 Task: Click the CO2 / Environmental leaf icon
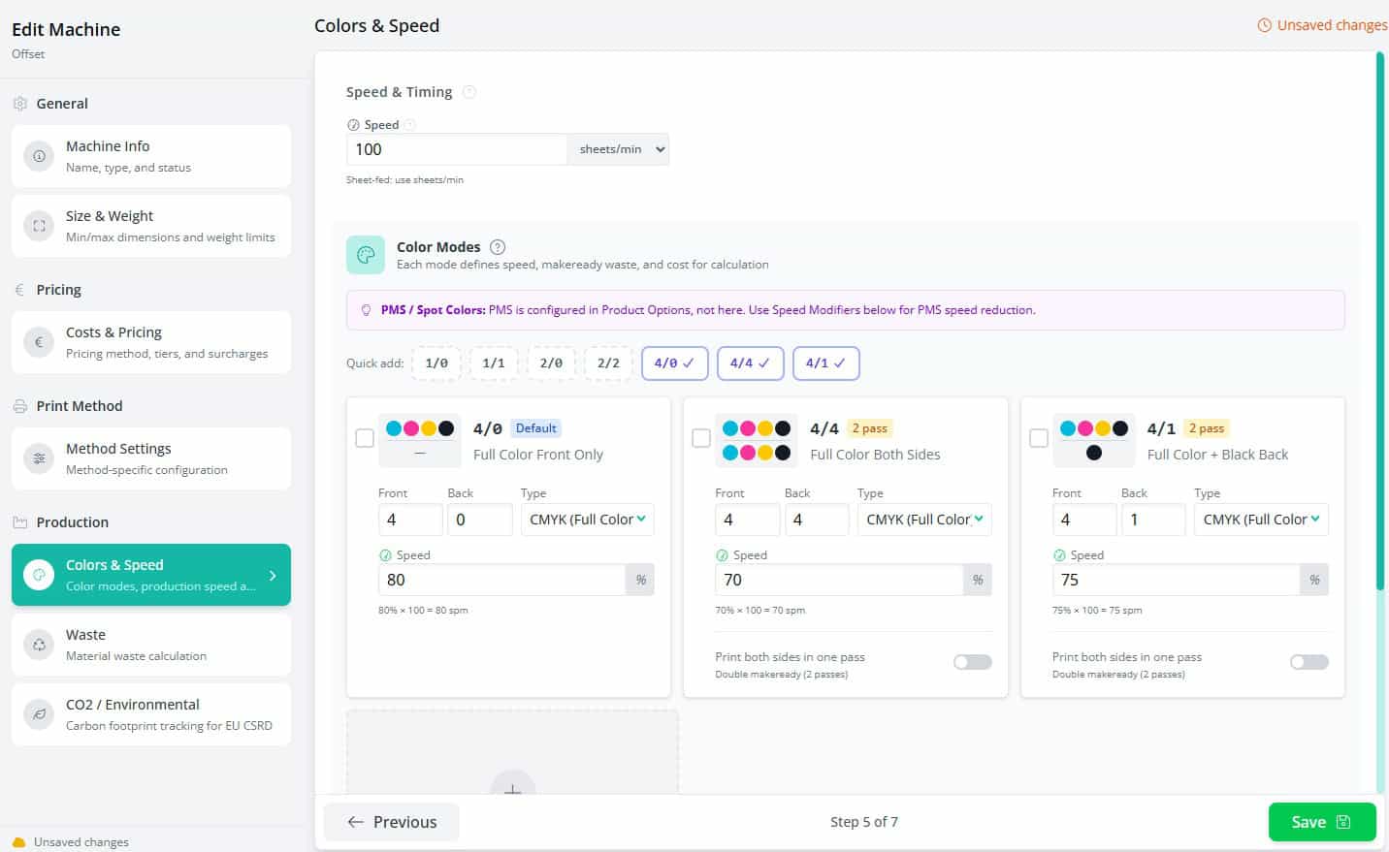pos(39,713)
